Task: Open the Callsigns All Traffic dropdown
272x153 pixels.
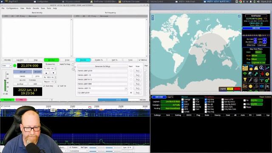Action: point(170,105)
